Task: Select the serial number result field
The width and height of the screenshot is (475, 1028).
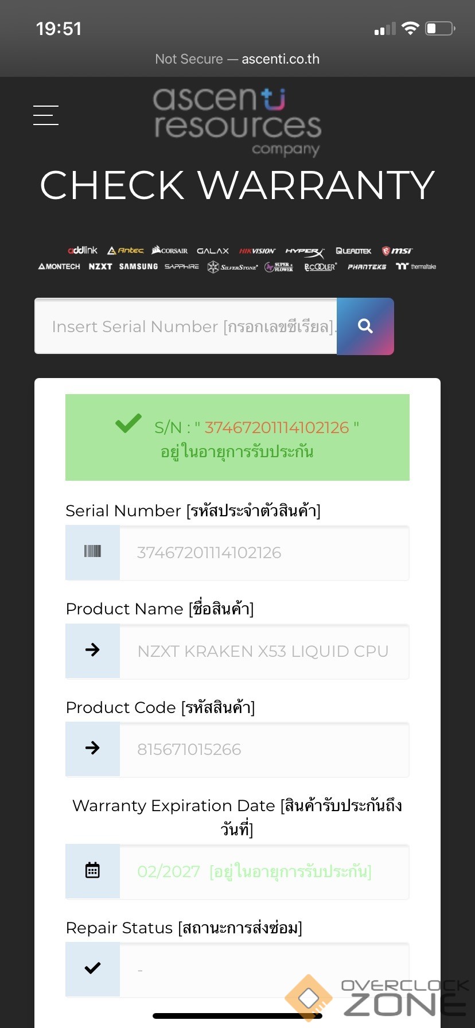Action: click(x=264, y=552)
